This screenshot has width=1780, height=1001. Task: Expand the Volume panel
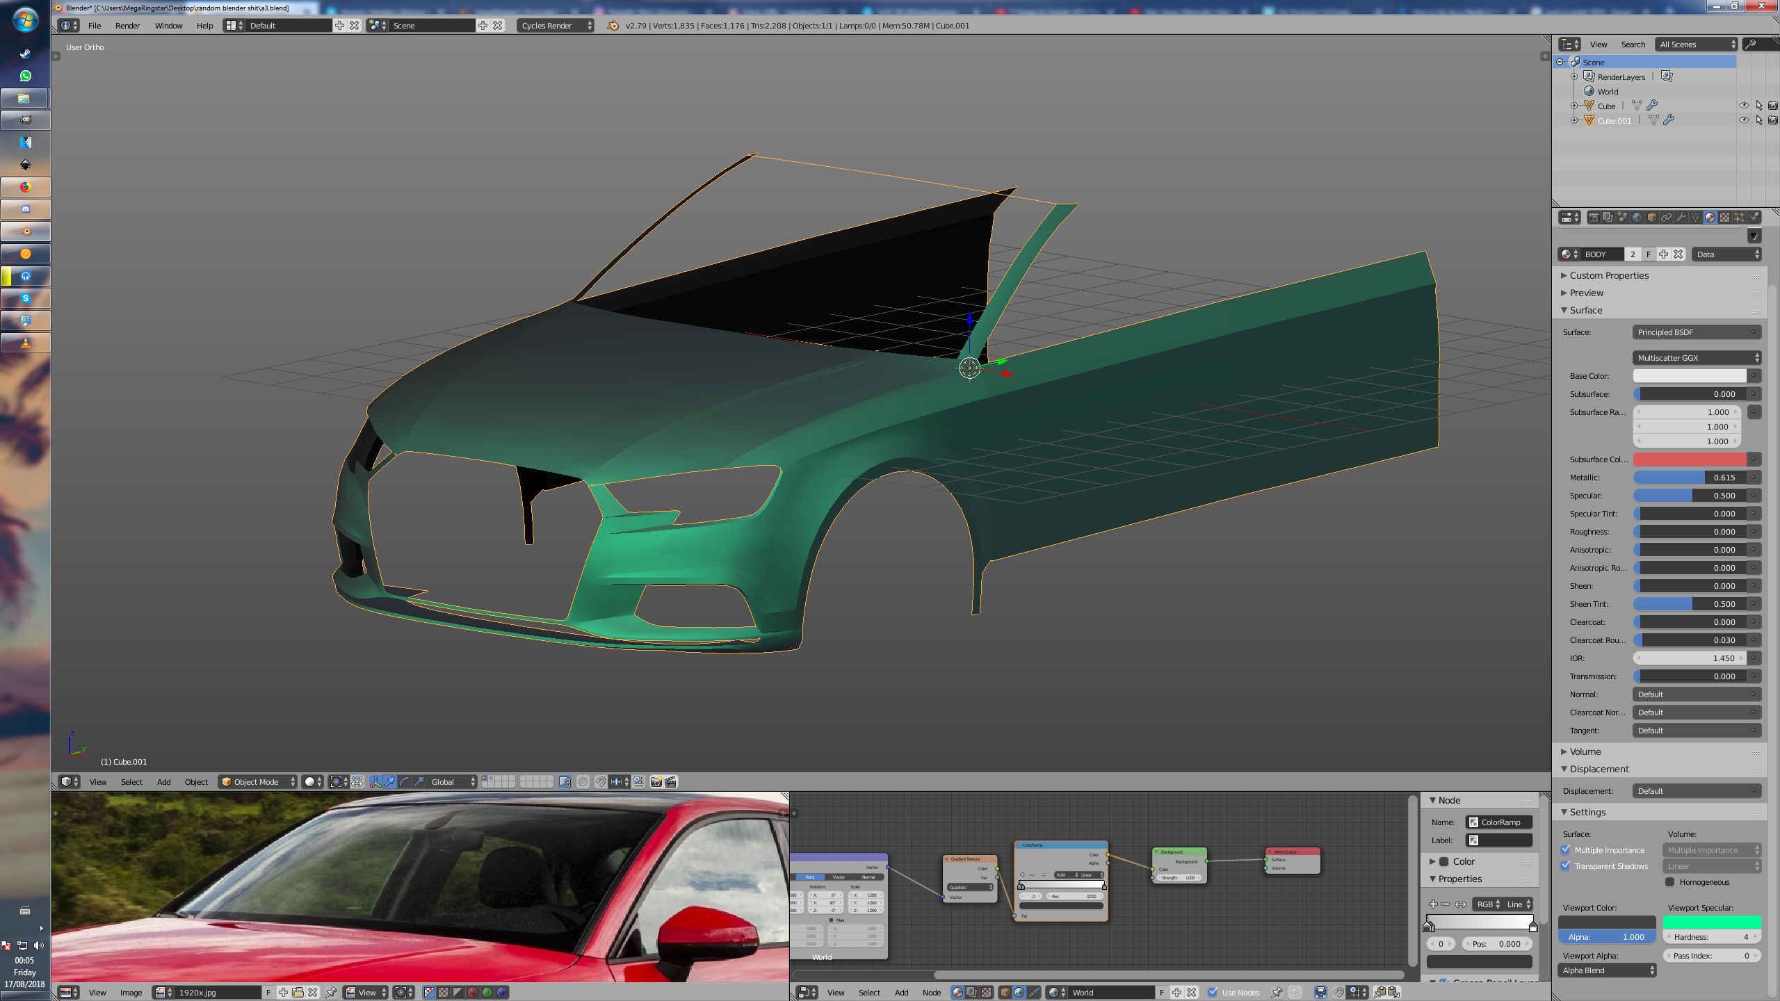coord(1585,751)
